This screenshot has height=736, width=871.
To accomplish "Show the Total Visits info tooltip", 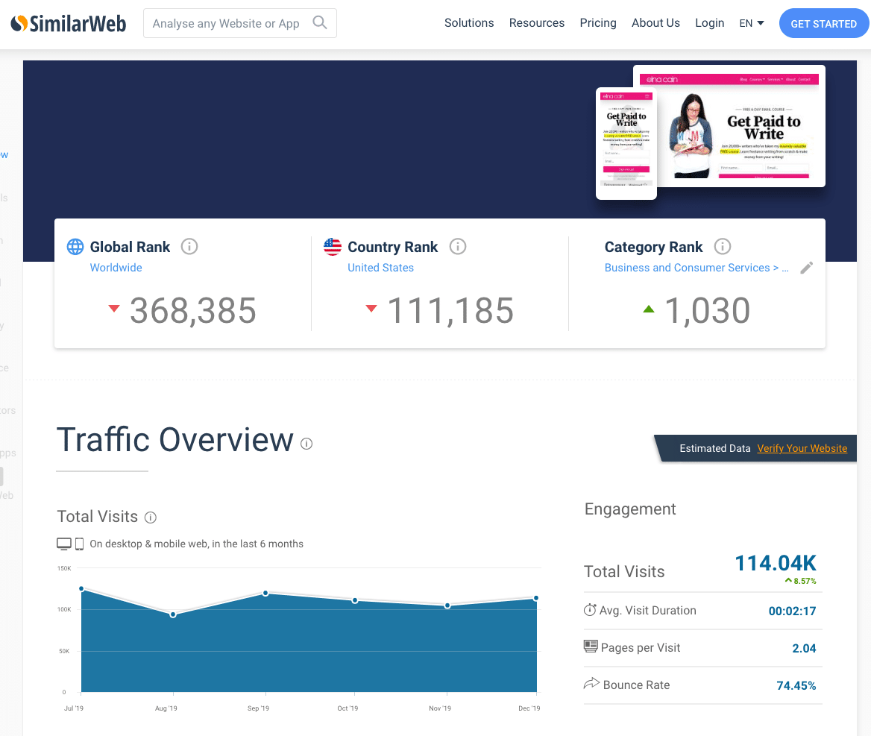I will point(151,517).
